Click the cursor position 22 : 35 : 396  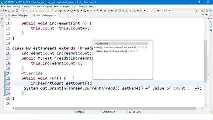point(134,112)
